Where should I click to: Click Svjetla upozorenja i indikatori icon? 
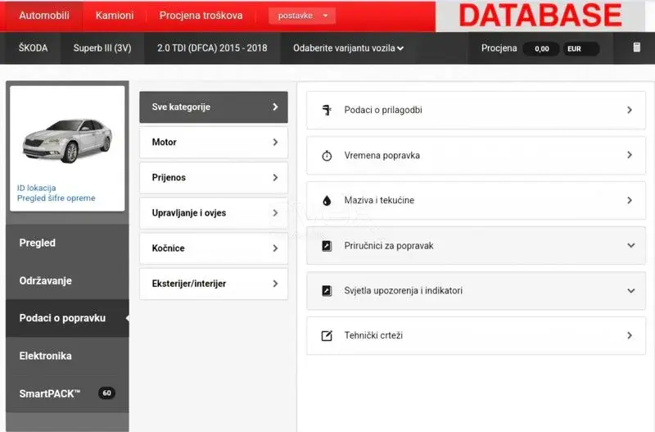pyautogui.click(x=327, y=291)
